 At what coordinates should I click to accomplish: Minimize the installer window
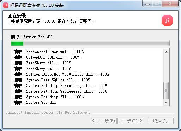point(147,4)
